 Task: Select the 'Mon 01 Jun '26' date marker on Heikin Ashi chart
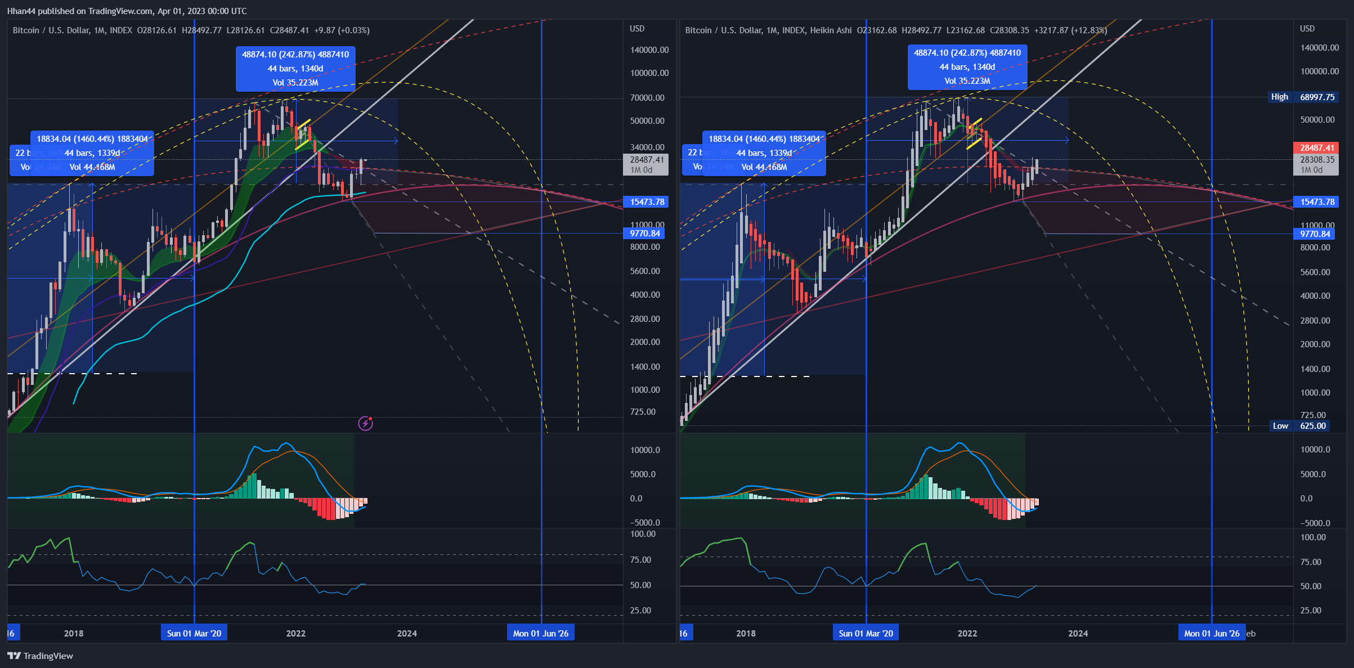pyautogui.click(x=1212, y=633)
